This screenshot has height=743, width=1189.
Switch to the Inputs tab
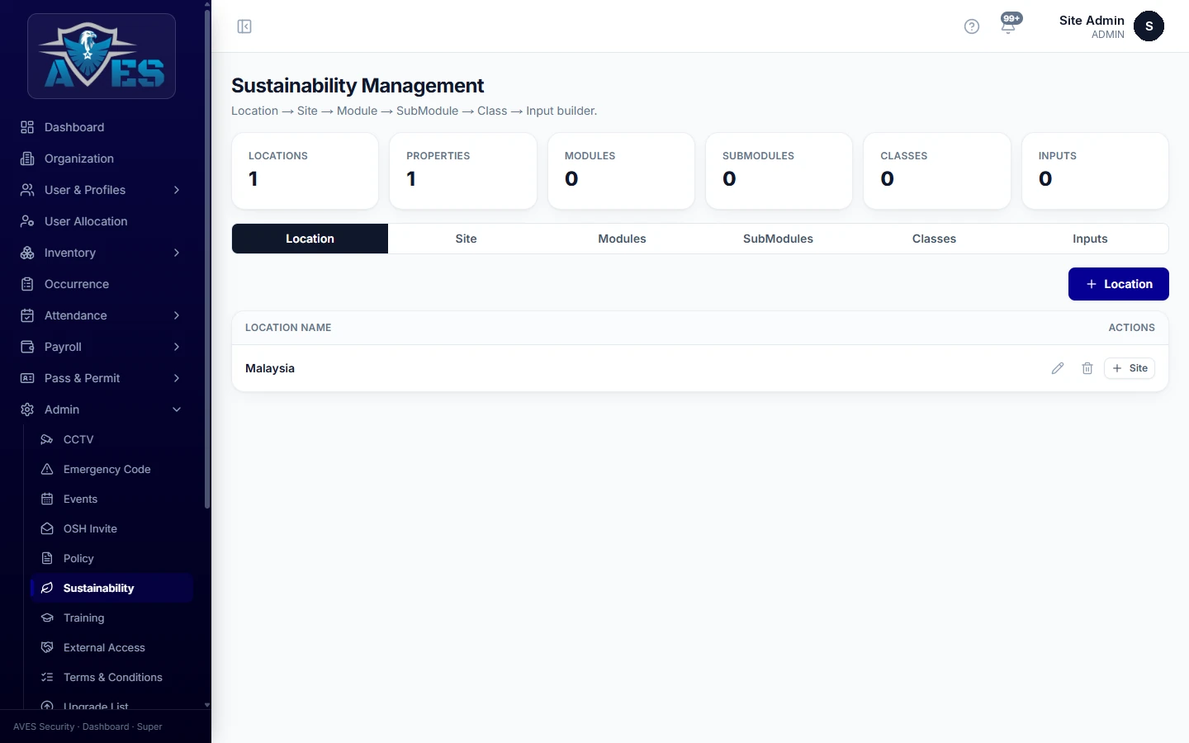(1090, 239)
